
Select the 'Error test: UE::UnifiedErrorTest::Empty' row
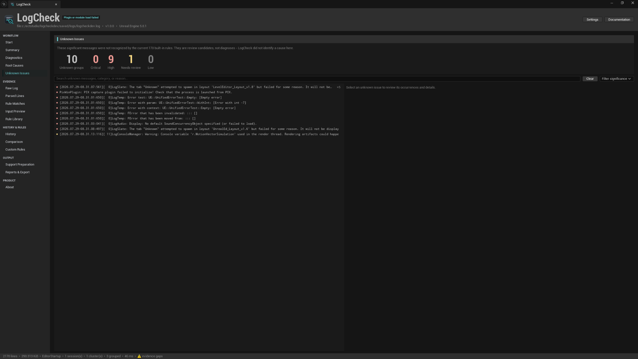199,98
